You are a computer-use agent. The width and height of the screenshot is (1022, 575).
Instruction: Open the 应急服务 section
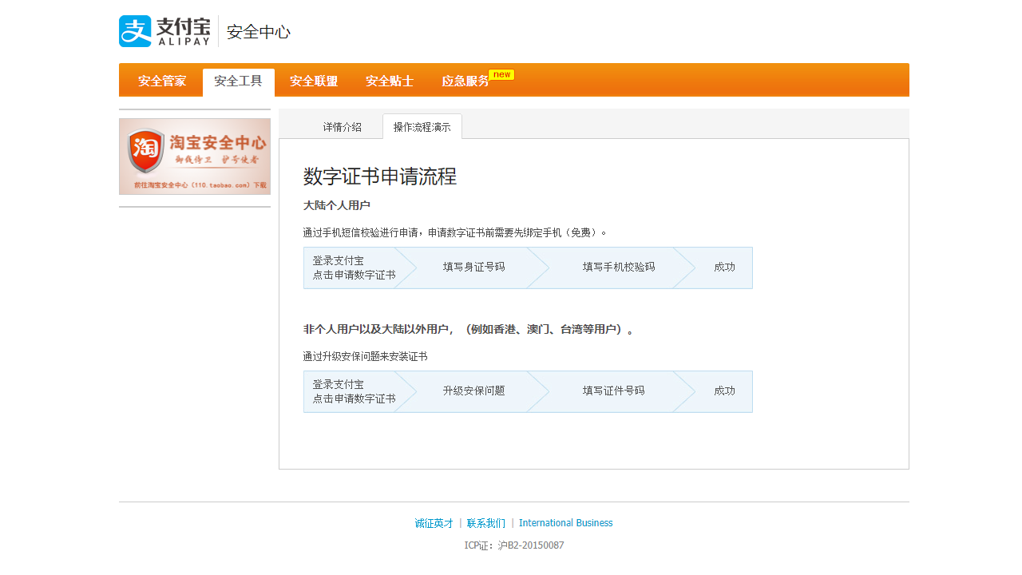(465, 80)
